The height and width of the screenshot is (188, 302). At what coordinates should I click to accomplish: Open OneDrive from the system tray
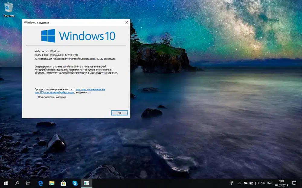tap(245, 183)
